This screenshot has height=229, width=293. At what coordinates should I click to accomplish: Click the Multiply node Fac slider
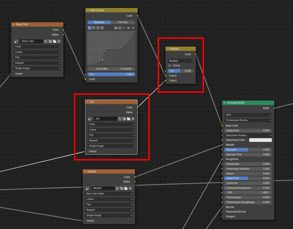(x=181, y=71)
